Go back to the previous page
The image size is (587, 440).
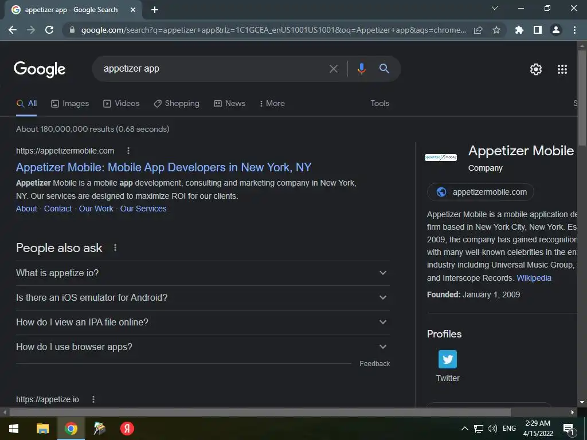[x=13, y=30]
